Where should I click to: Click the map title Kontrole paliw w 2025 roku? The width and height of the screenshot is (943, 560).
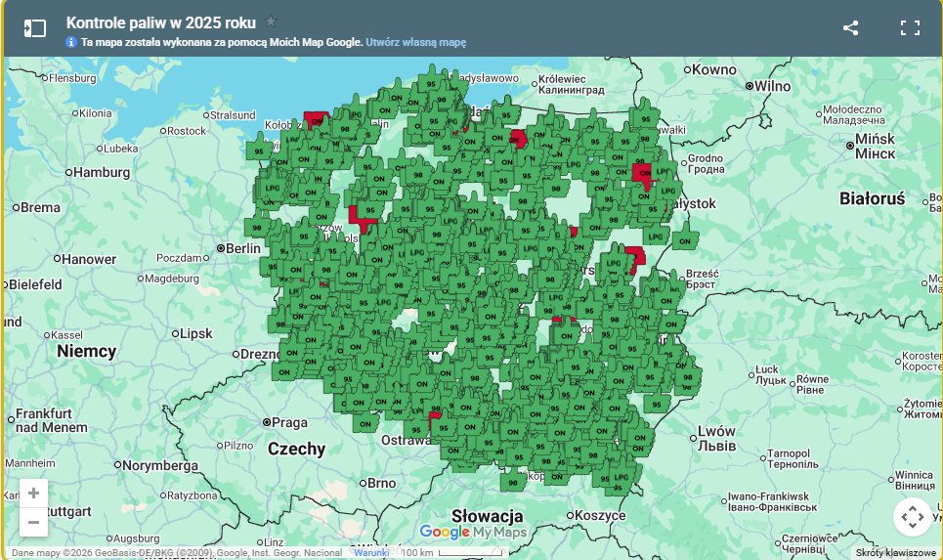[x=161, y=22]
